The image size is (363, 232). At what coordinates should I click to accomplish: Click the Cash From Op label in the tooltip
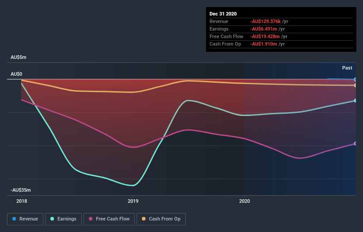click(x=225, y=44)
